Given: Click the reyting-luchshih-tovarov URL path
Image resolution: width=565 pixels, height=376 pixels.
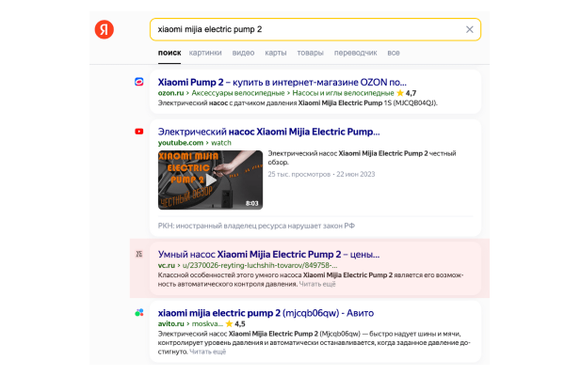Looking at the screenshot, I should (260, 265).
